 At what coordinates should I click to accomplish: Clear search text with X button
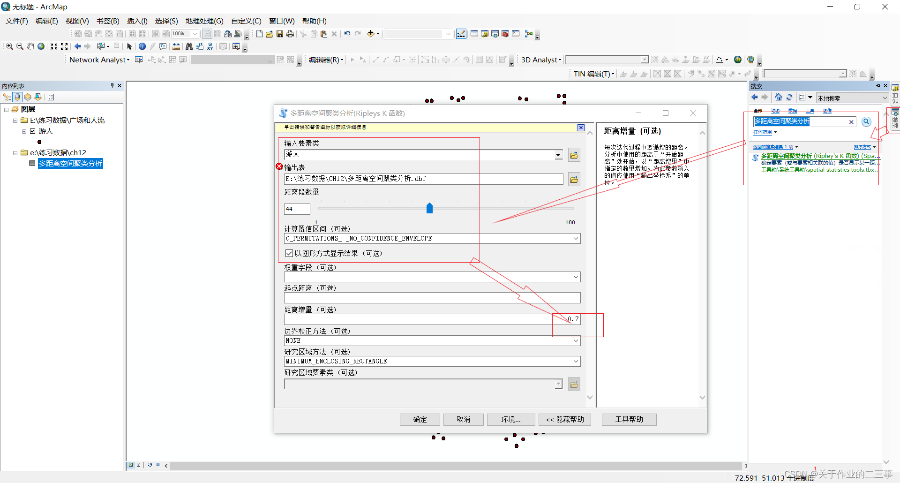[x=851, y=122]
